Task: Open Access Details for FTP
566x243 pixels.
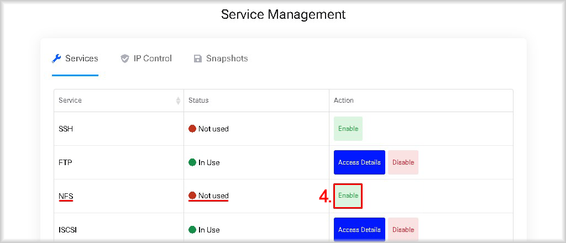Action: 359,162
